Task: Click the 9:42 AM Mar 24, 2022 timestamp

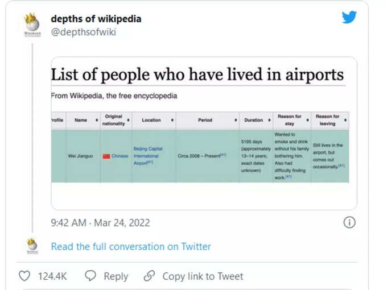Action: click(x=100, y=223)
